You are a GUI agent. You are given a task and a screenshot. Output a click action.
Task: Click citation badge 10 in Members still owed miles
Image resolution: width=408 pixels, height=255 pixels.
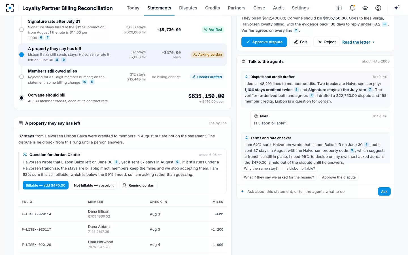84,82
